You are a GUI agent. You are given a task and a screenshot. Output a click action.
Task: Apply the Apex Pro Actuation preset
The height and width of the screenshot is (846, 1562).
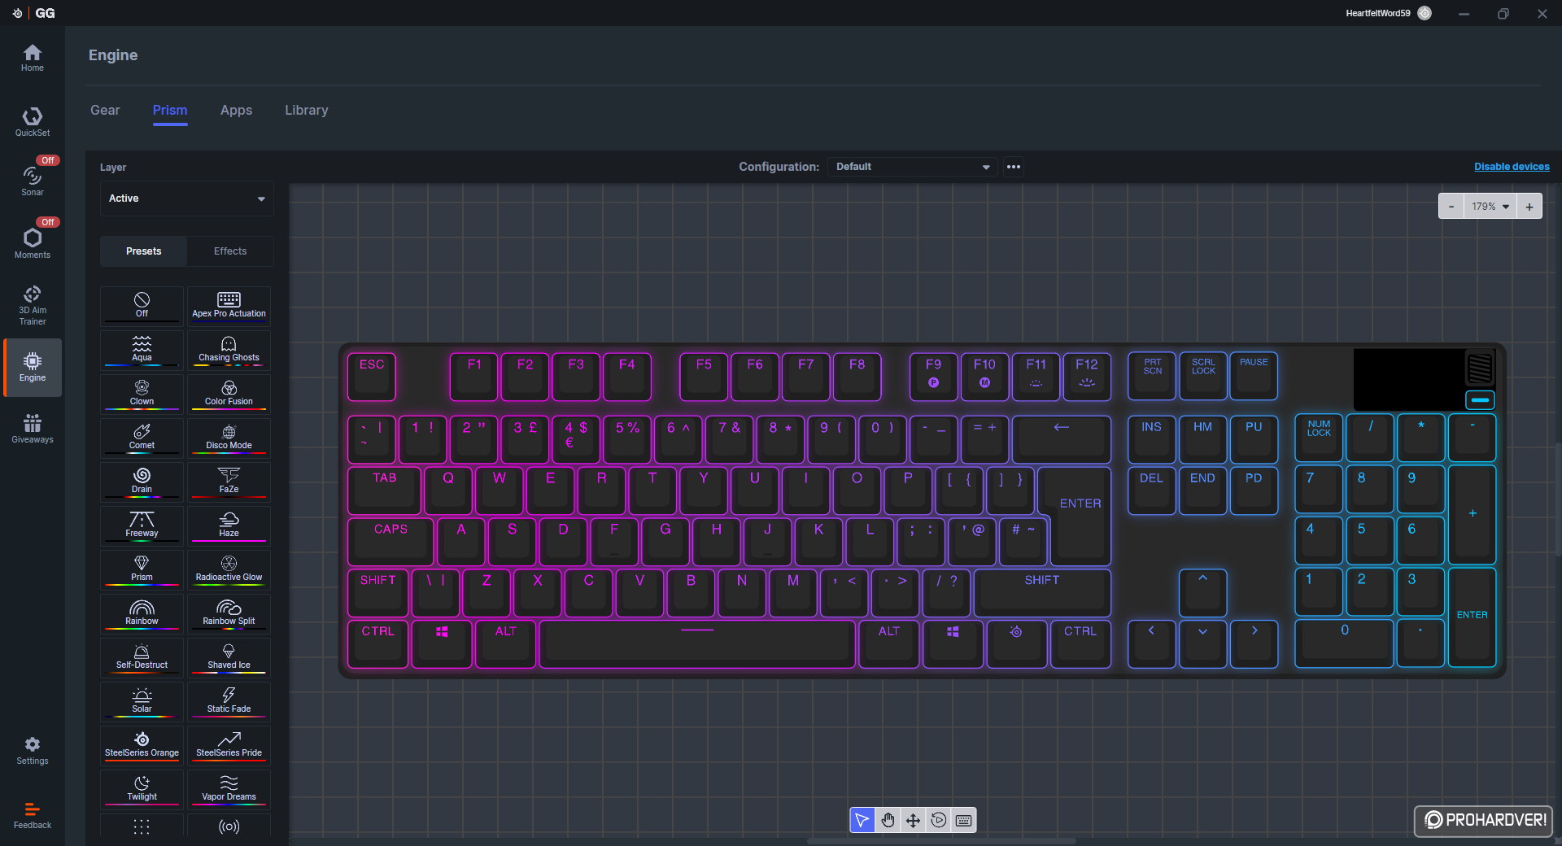click(x=229, y=306)
